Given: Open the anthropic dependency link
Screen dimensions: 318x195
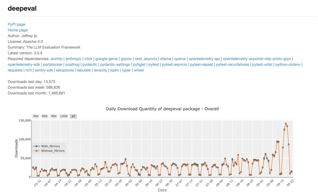Looking at the screenshot, I should [x=74, y=59].
